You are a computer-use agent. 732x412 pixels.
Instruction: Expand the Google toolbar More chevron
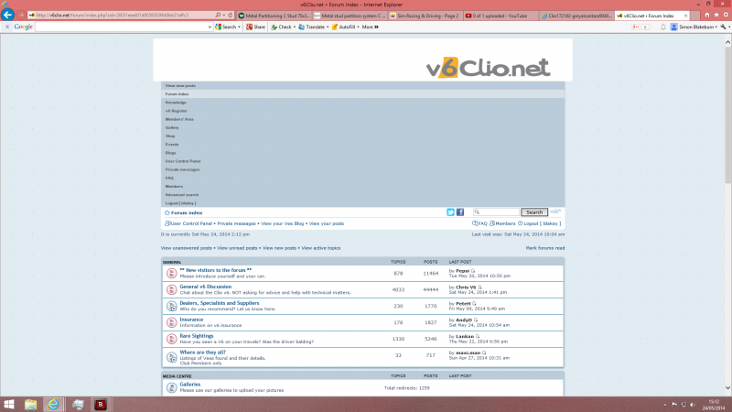tap(371, 27)
